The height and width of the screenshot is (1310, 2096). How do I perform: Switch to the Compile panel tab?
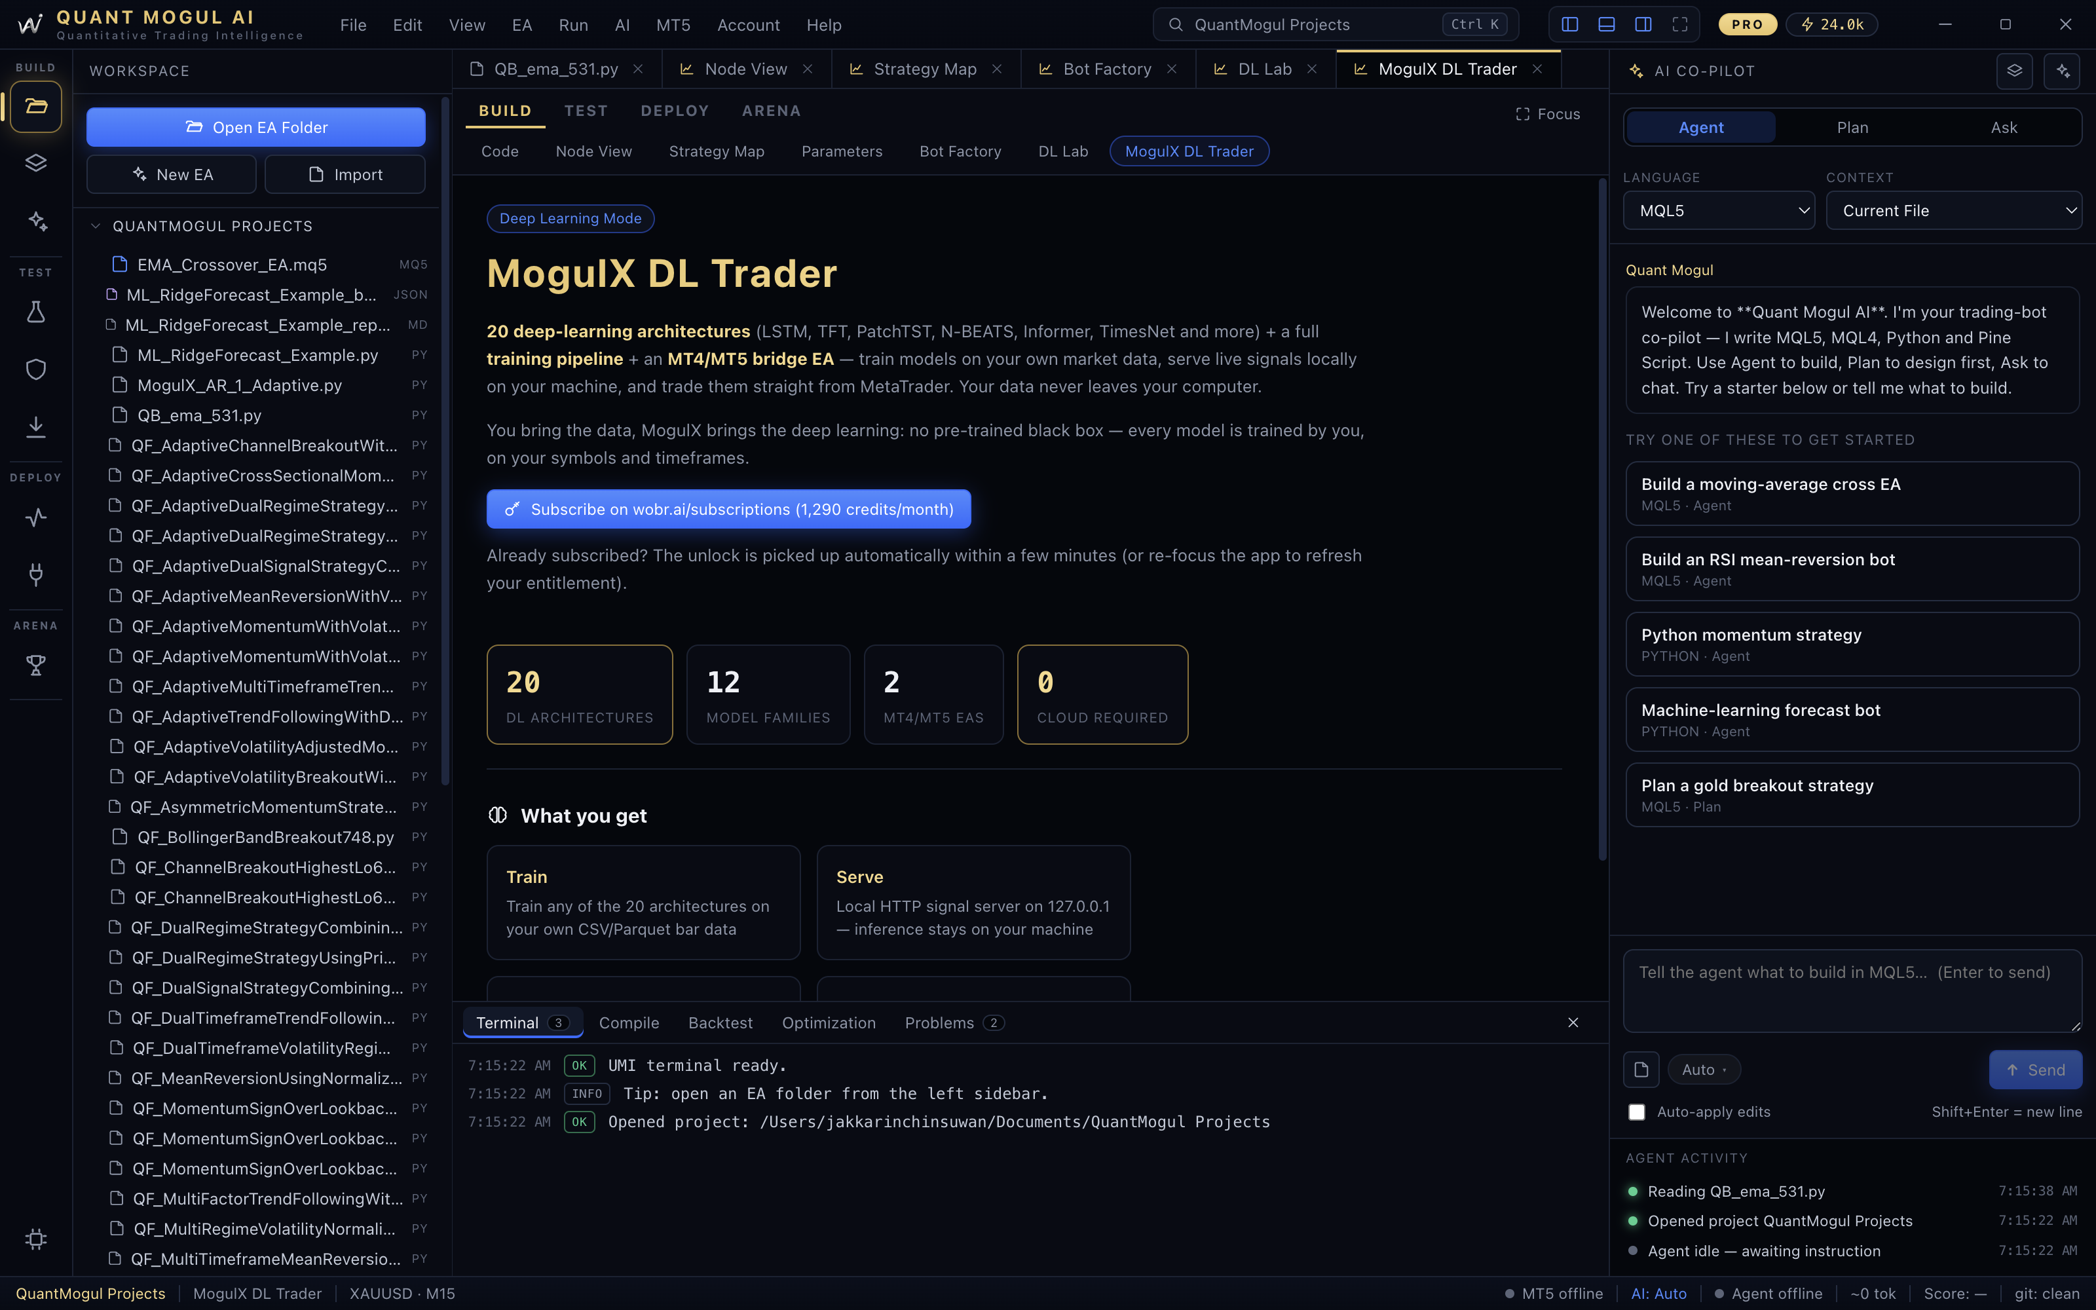click(629, 1023)
